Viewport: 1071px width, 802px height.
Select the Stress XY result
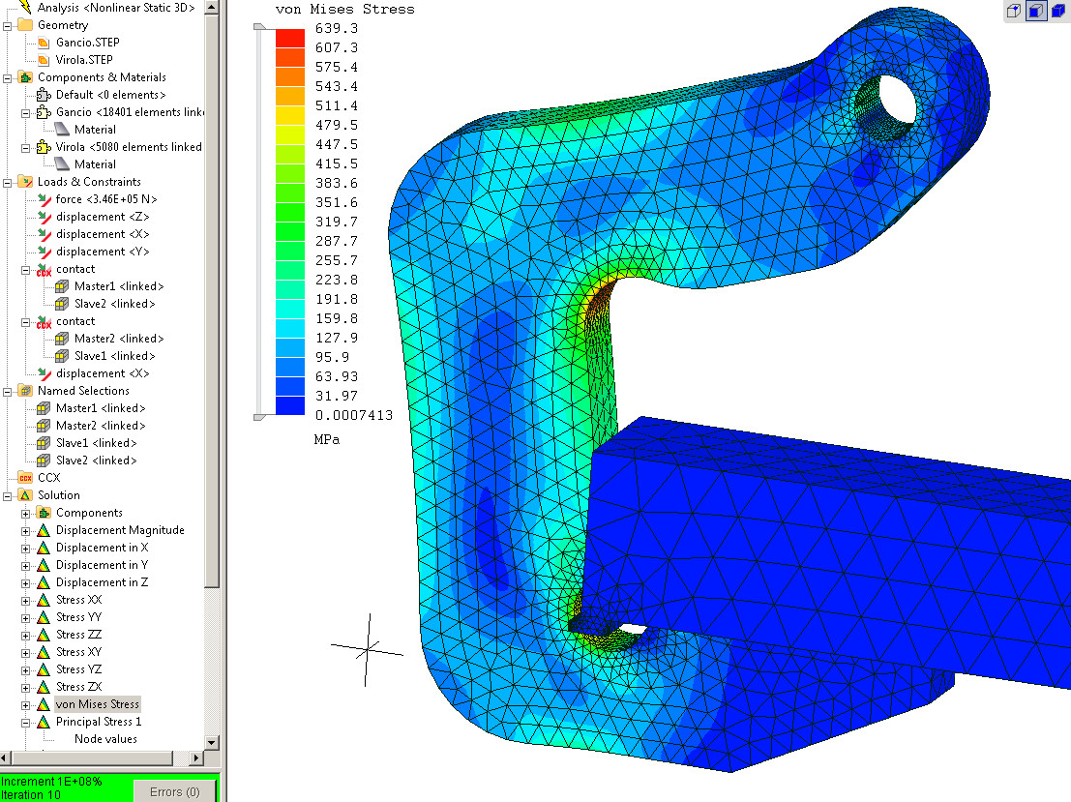(x=78, y=652)
